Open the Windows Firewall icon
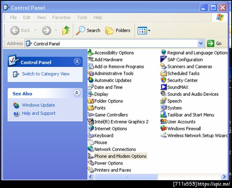232x188 pixels. pyautogui.click(x=164, y=128)
